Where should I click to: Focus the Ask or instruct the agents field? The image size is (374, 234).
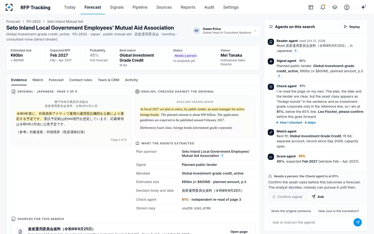(310, 222)
